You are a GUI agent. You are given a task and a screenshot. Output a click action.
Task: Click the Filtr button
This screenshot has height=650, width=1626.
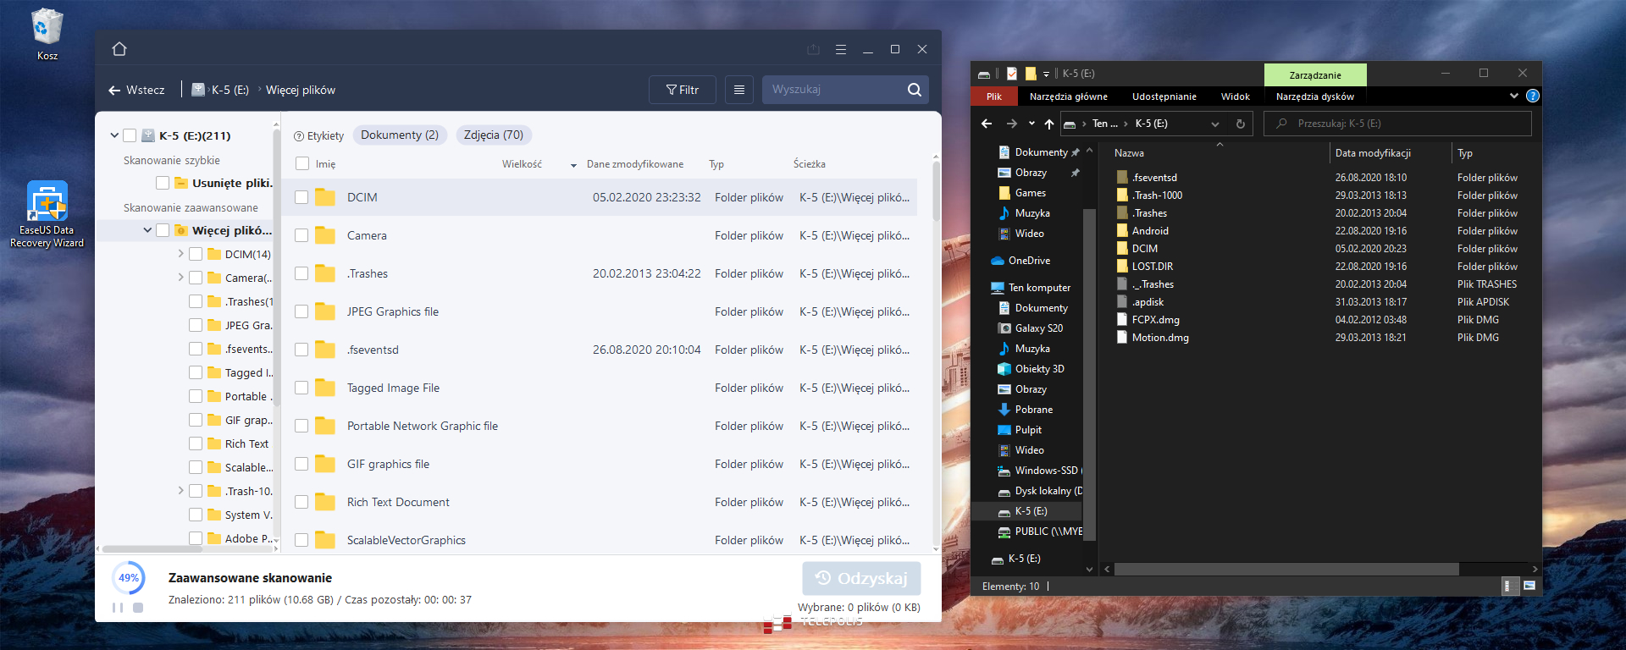coord(682,90)
